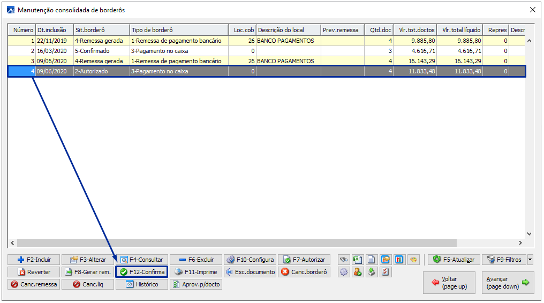
Task: Click the Exc.documento button
Action: coord(250,272)
